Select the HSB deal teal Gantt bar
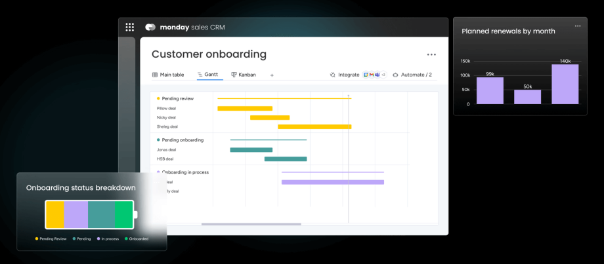Screen dimensions: 604x264 click(285, 159)
